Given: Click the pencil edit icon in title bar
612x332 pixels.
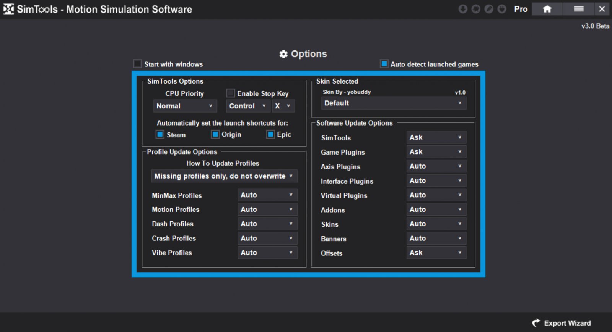Looking at the screenshot, I should click(489, 9).
